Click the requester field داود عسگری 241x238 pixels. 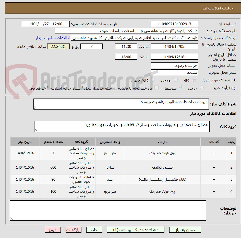[x=135, y=38]
